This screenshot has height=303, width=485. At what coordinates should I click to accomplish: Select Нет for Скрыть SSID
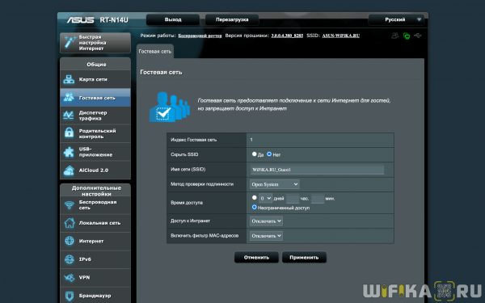click(x=269, y=154)
